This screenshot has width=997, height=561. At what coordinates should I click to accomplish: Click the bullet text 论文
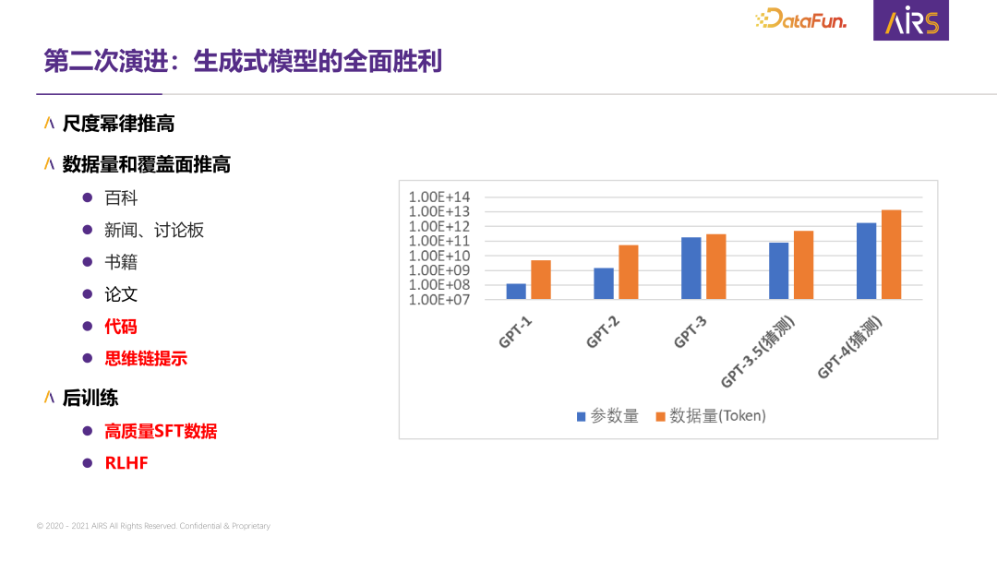point(121,294)
